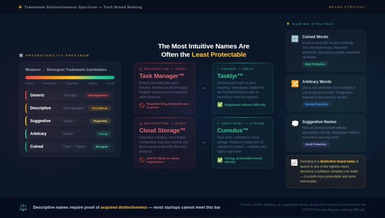This screenshot has width=385, height=218.
Task: Click the yellow dot beside the page title
Action: 20,7
